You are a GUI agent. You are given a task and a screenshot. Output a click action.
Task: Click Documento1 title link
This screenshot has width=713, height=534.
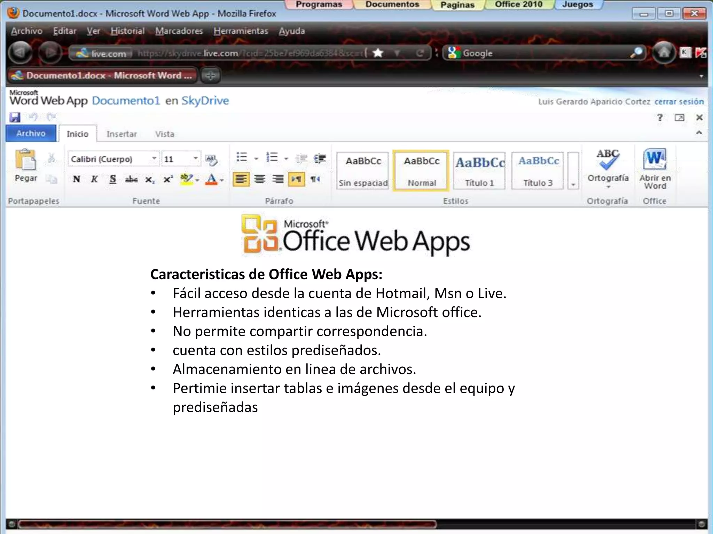pos(126,101)
